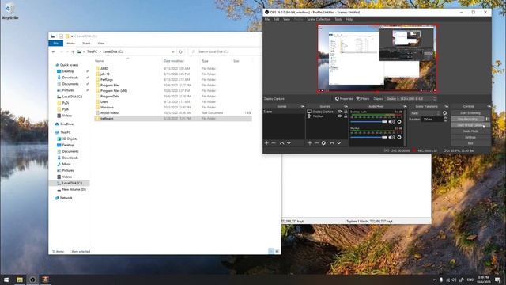Screen dimensions: 506x285
Task: Undock the Audio Mixer panel using its header icon
Action: pos(405,106)
